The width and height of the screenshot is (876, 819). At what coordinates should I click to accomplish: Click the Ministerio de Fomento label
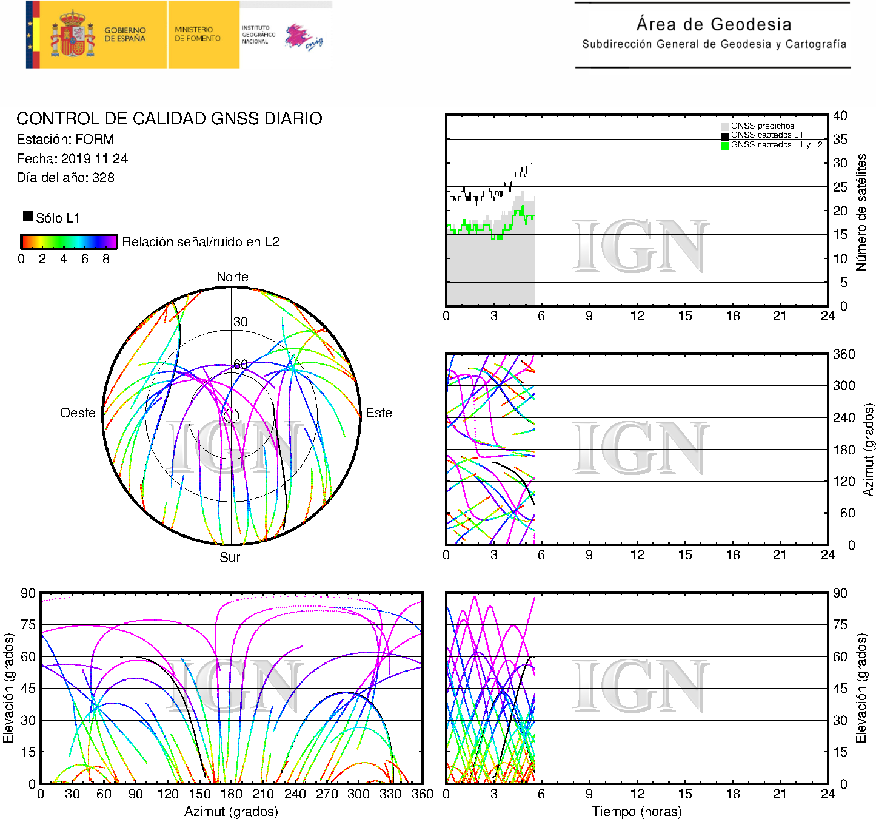click(x=198, y=34)
